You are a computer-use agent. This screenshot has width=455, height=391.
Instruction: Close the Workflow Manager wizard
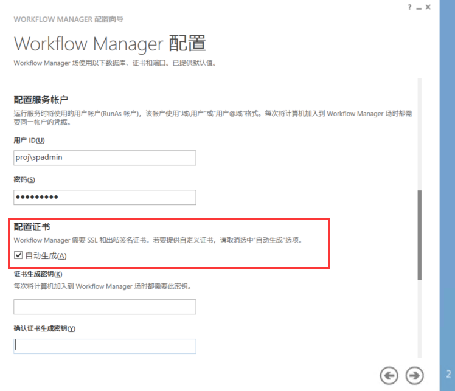tap(428, 7)
